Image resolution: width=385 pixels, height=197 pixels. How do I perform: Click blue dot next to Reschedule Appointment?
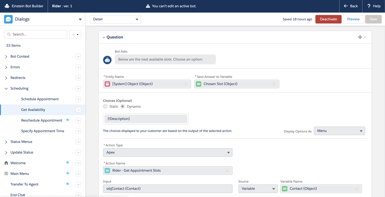(68, 120)
